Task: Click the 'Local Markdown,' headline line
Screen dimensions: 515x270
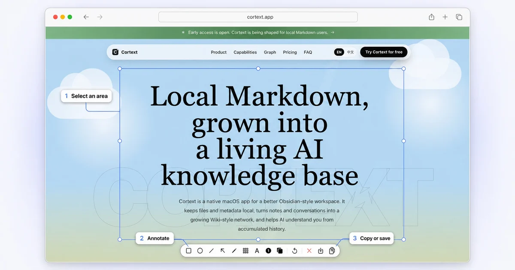Action: [x=259, y=96]
